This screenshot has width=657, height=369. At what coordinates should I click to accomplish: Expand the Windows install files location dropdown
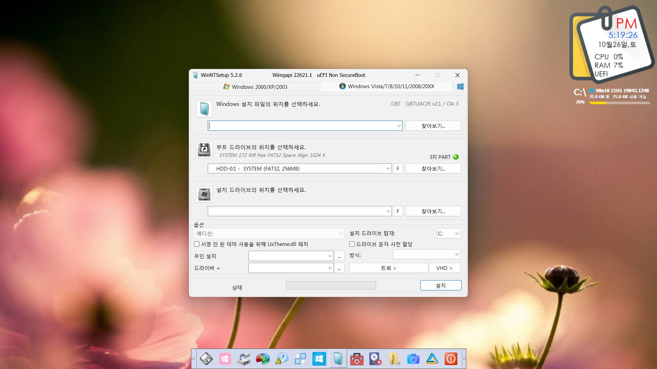click(399, 126)
